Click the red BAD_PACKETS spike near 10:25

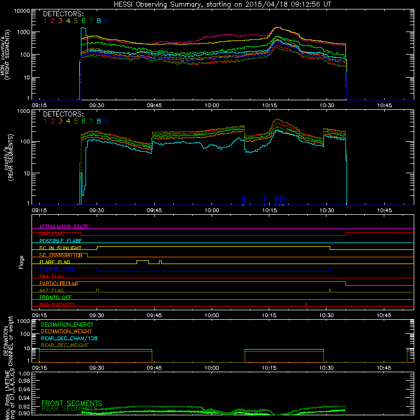pyautogui.click(x=306, y=304)
